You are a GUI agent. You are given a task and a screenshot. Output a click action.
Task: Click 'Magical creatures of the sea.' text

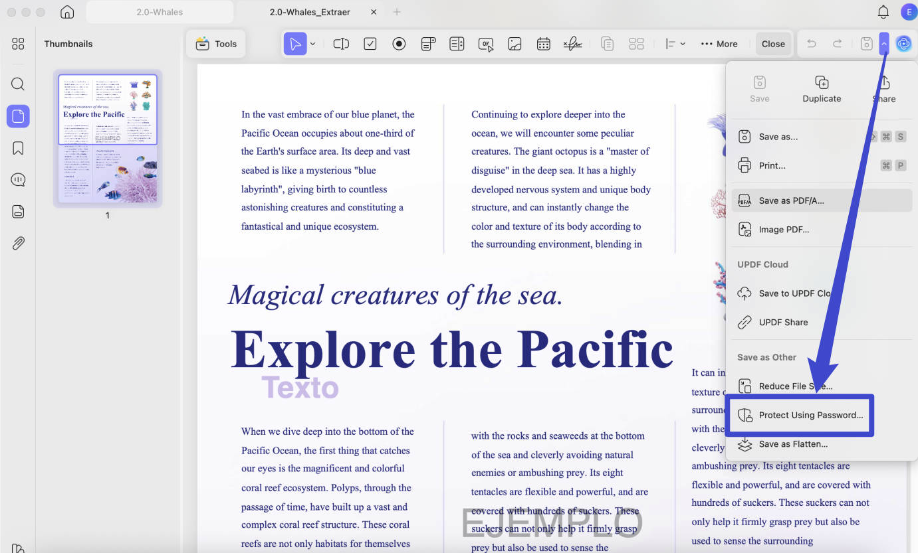point(396,295)
